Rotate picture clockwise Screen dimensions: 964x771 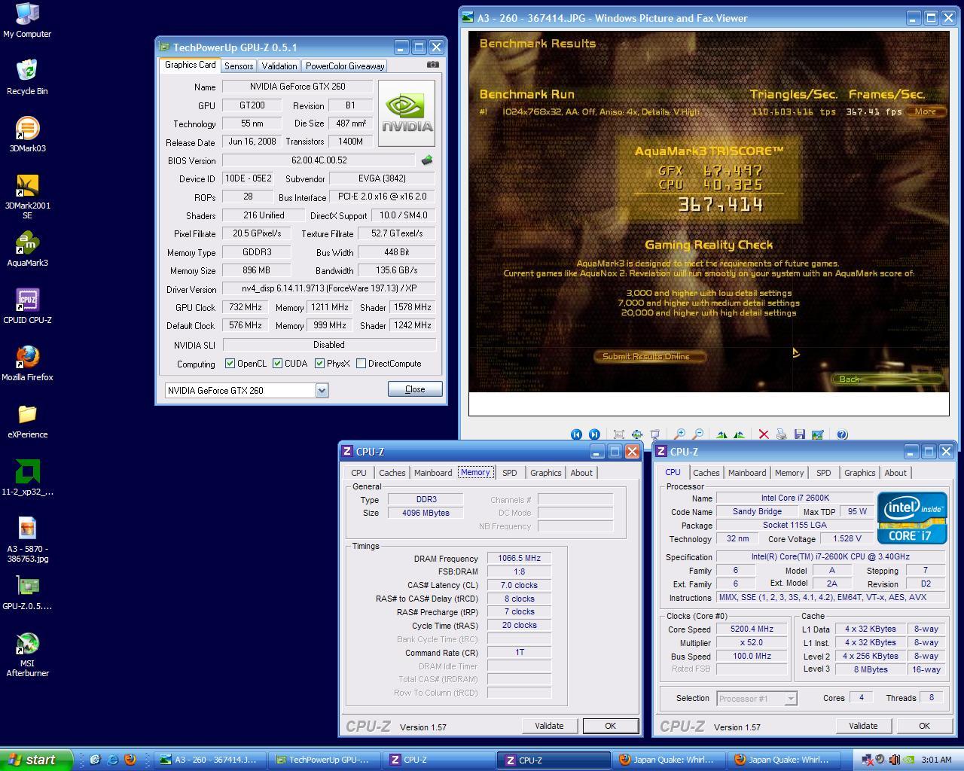click(721, 434)
